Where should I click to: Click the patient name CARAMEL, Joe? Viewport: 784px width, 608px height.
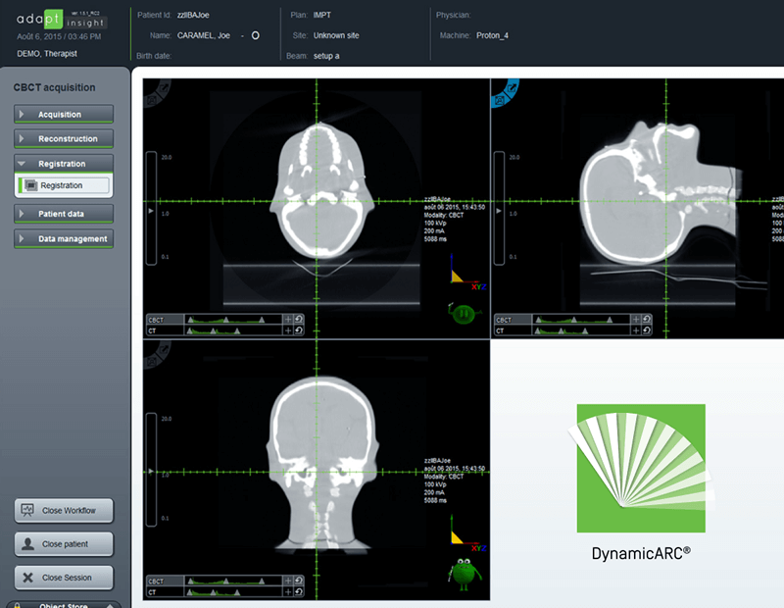(204, 35)
